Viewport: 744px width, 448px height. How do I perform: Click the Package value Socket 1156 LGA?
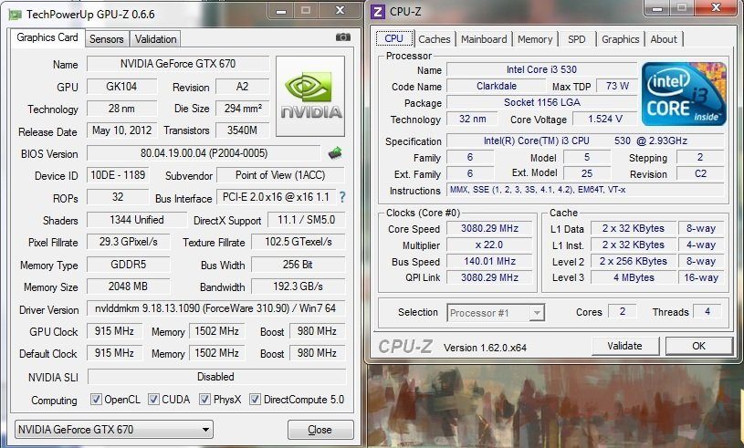point(541,102)
